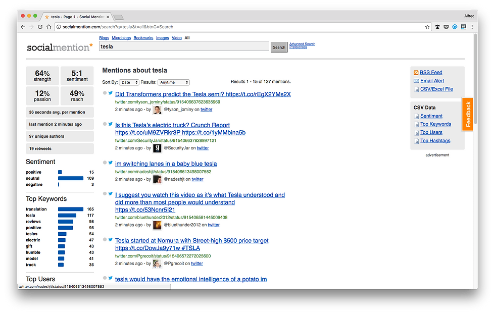Open 'Tesla started at Nomura' mention link

point(191,244)
